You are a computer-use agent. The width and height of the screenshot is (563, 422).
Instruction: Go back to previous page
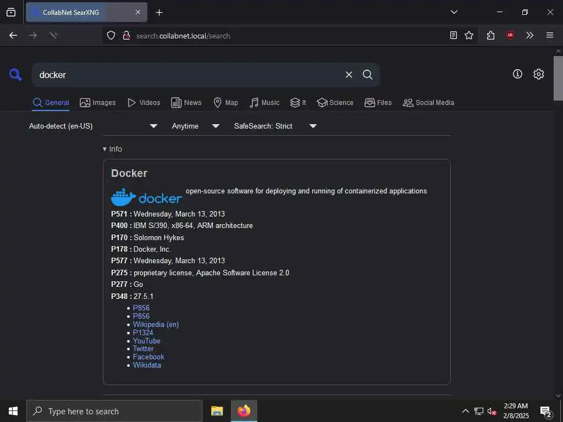13,35
